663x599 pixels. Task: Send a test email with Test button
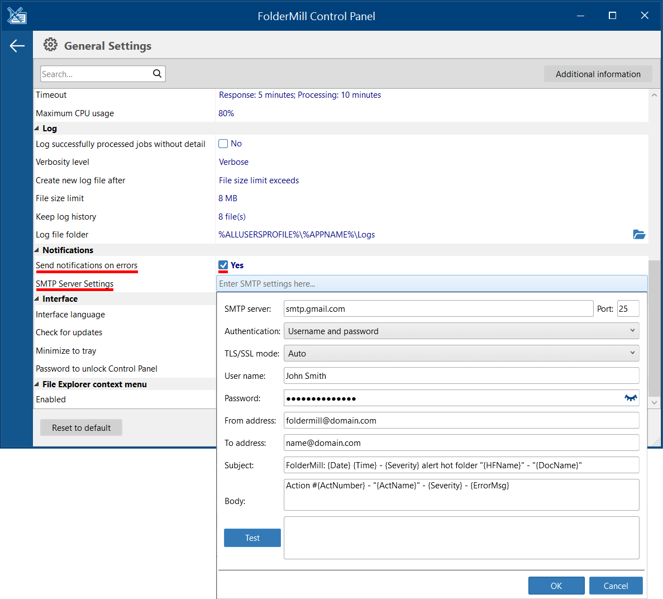pos(252,538)
